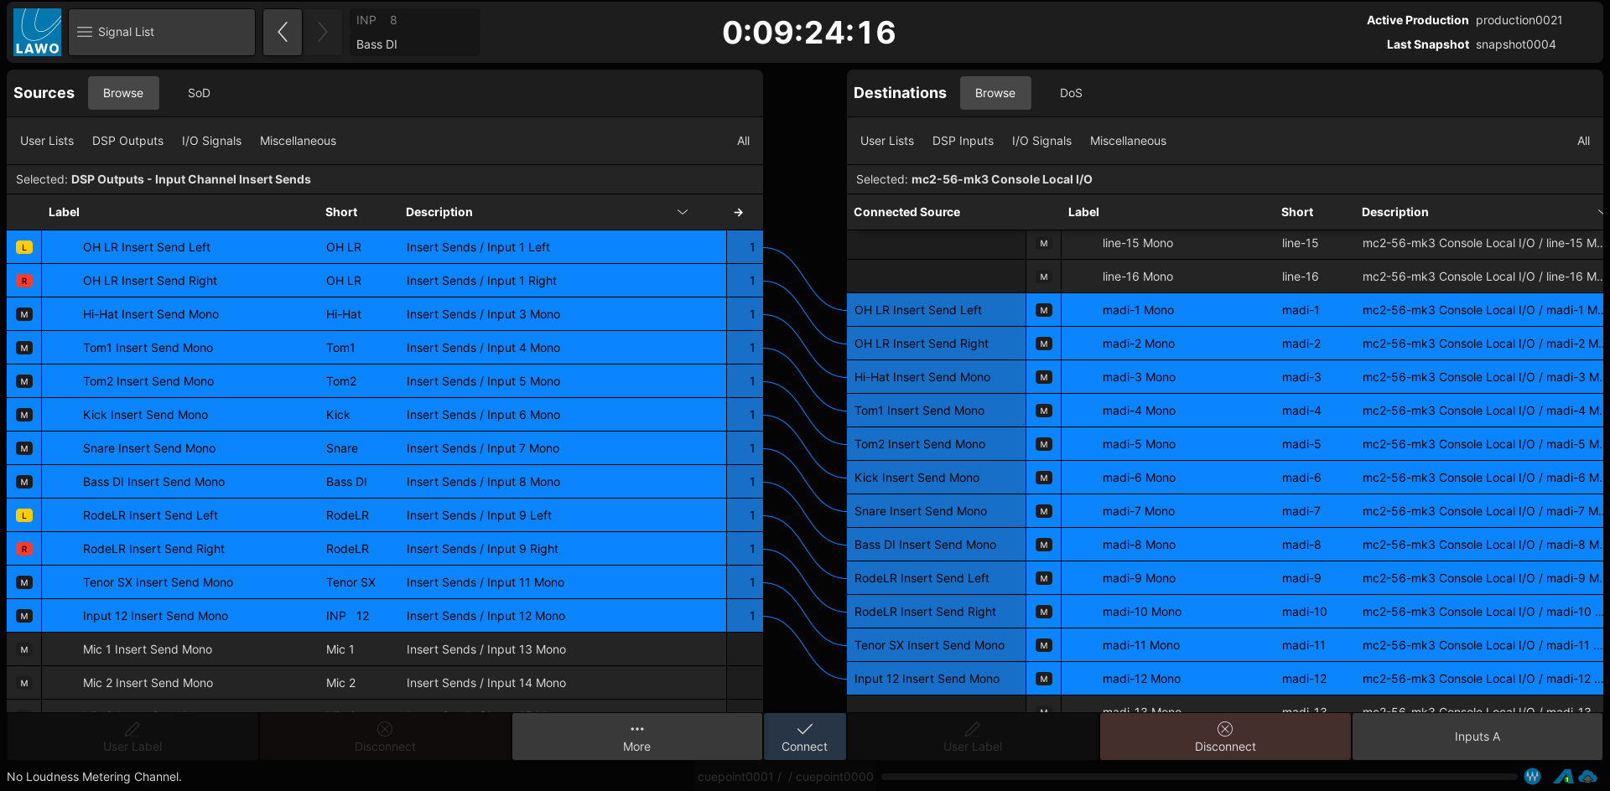Expand Sources Description column chevron

[x=683, y=213]
